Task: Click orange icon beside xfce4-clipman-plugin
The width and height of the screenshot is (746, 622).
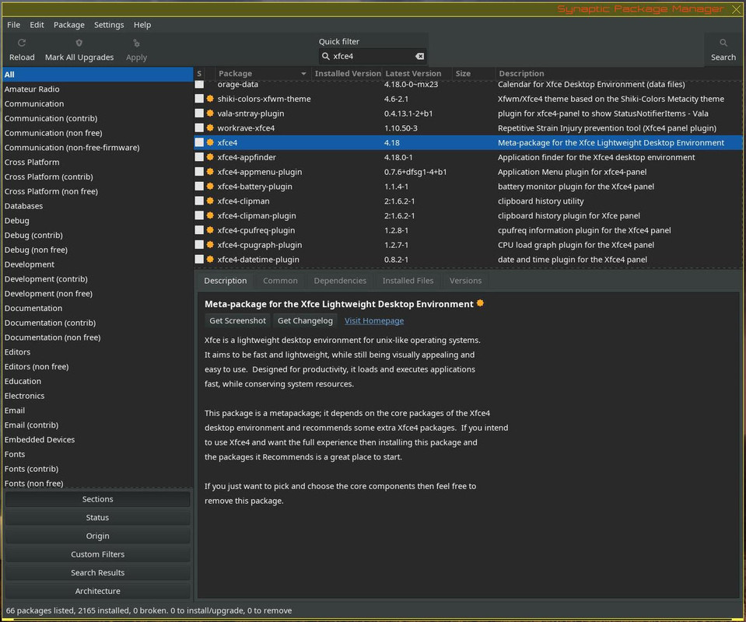Action: click(x=210, y=215)
